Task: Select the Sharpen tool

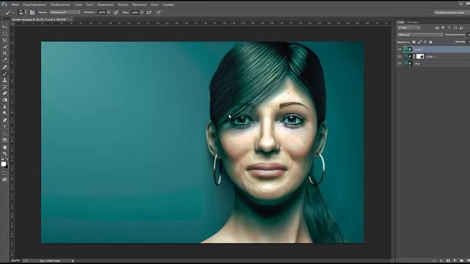Action: coord(4,106)
